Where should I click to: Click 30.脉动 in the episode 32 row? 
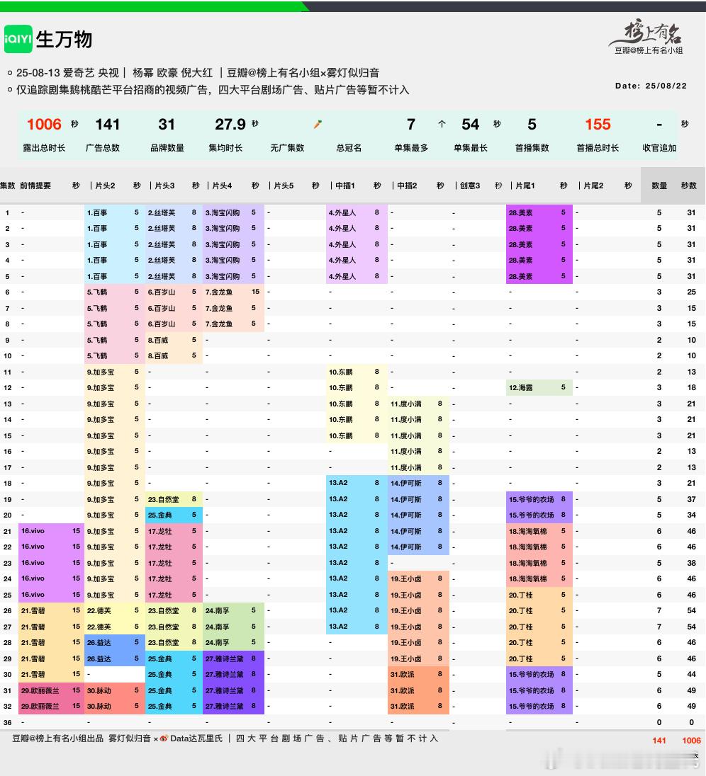pyautogui.click(x=99, y=706)
